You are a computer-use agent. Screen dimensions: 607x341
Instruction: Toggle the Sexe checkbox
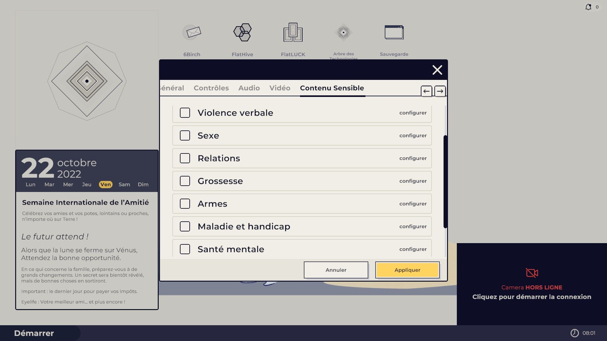pyautogui.click(x=185, y=135)
